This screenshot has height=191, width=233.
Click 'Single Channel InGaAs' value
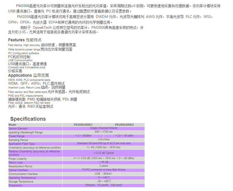click(104, 128)
